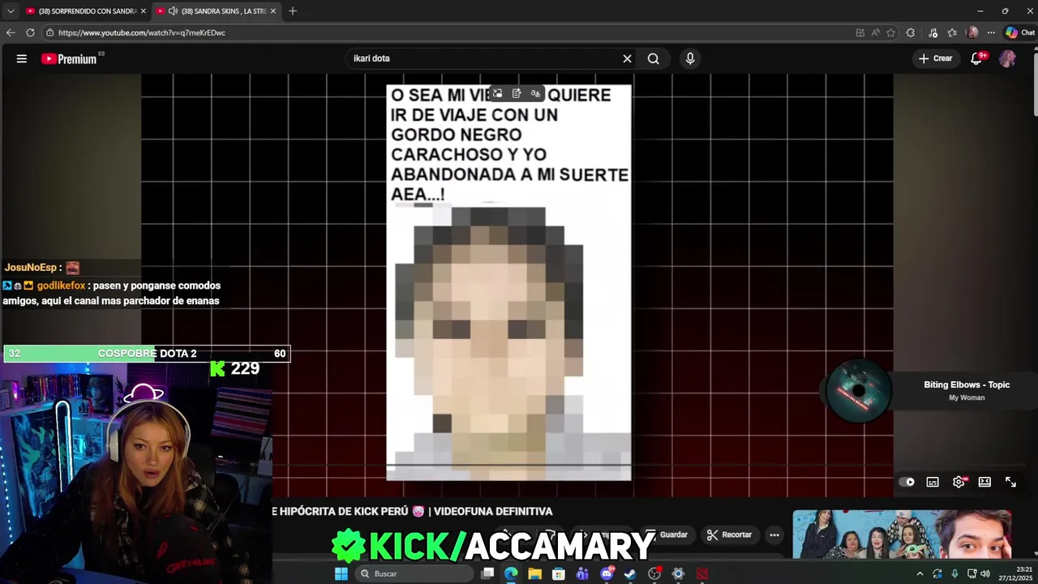1038x584 pixels.
Task: Click the YouTube URL address bar
Action: pyautogui.click(x=446, y=32)
